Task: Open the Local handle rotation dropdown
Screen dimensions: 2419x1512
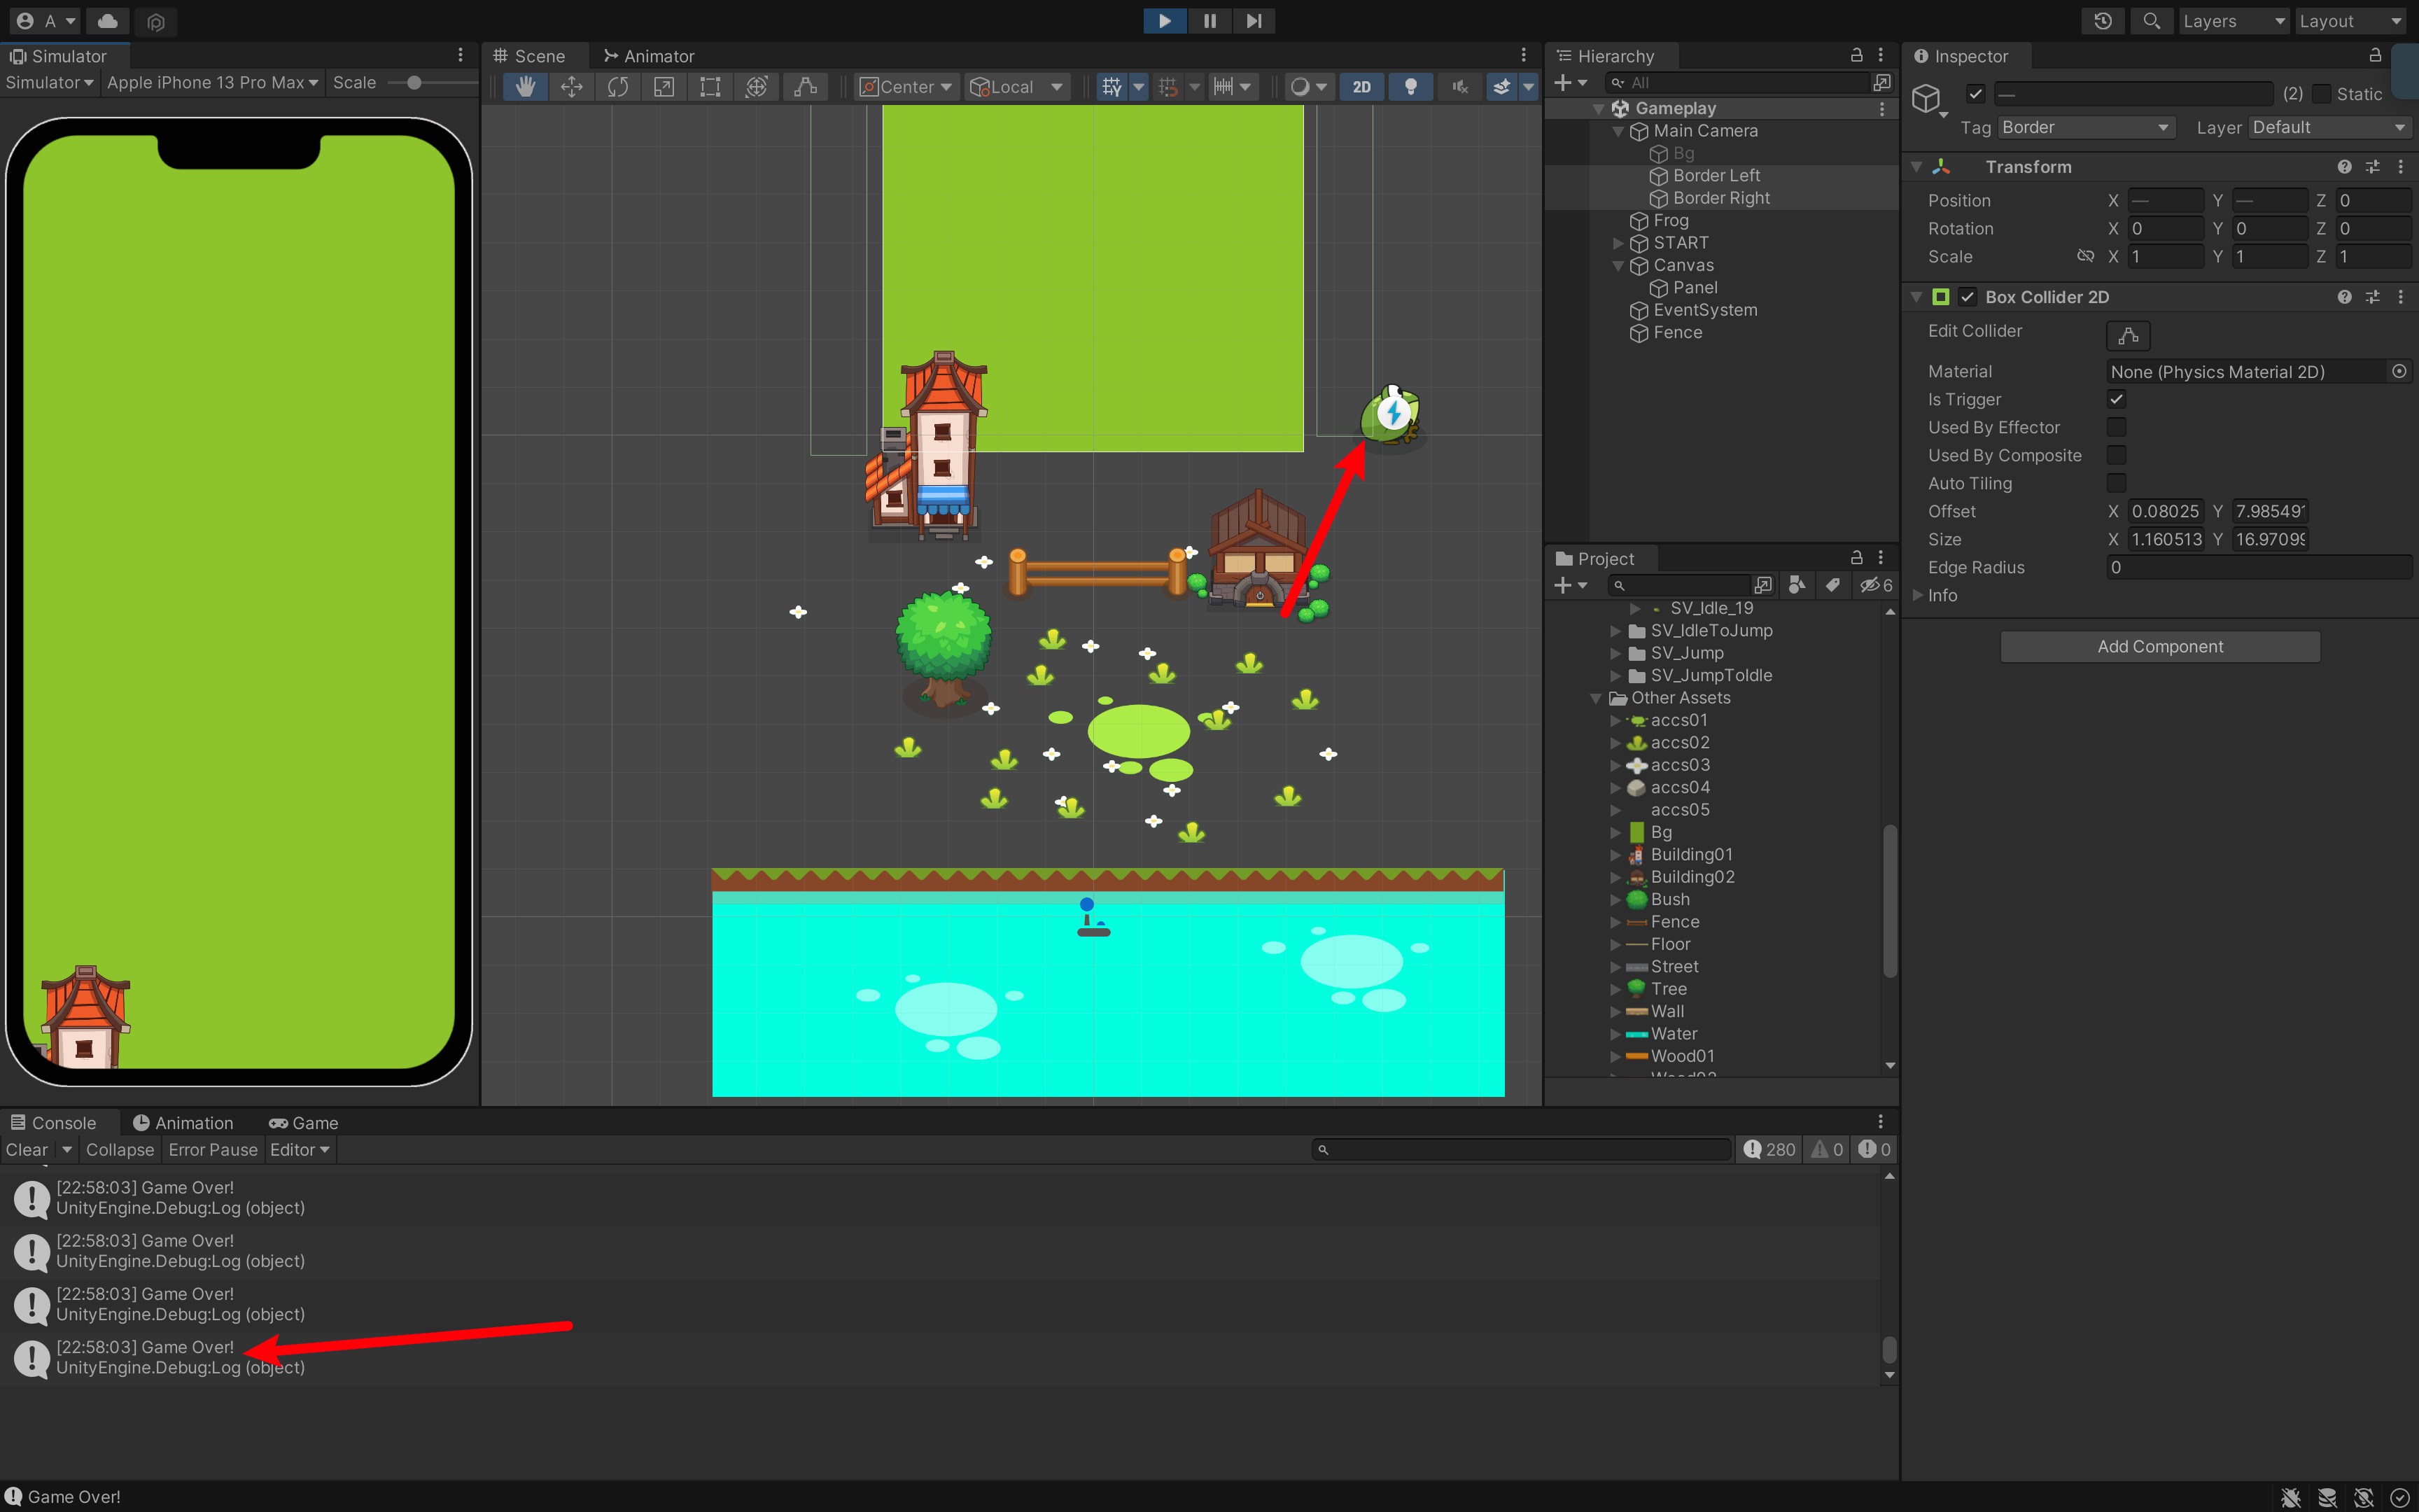Action: click(1016, 87)
